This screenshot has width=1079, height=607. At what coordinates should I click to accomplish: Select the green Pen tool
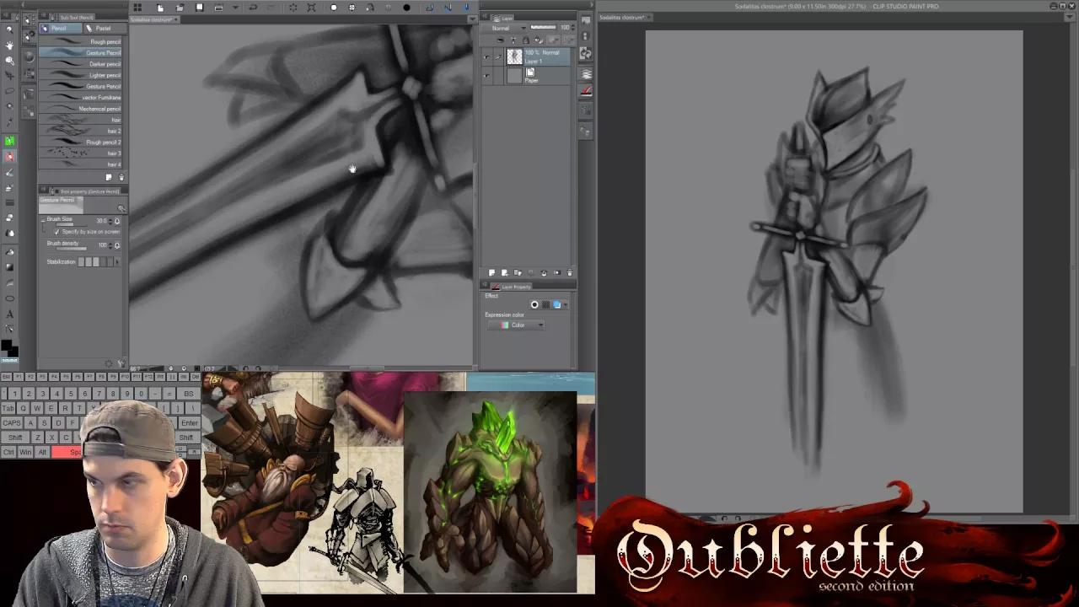pyautogui.click(x=10, y=142)
